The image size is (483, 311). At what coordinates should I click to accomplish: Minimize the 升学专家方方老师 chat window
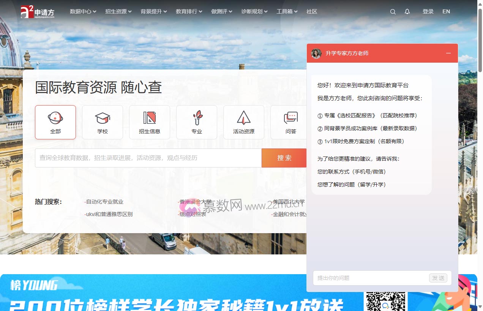(448, 54)
